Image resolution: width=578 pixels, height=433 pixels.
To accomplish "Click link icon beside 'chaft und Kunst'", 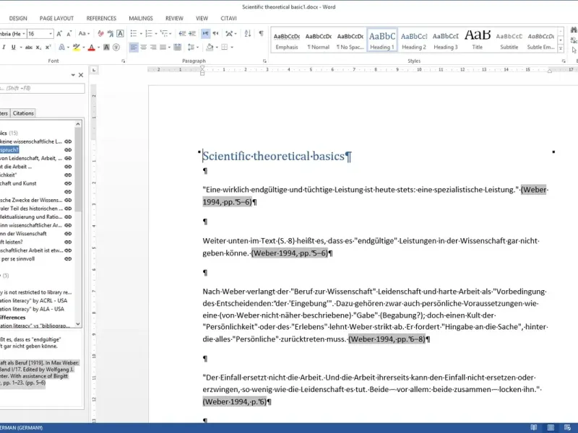I will pyautogui.click(x=68, y=183).
